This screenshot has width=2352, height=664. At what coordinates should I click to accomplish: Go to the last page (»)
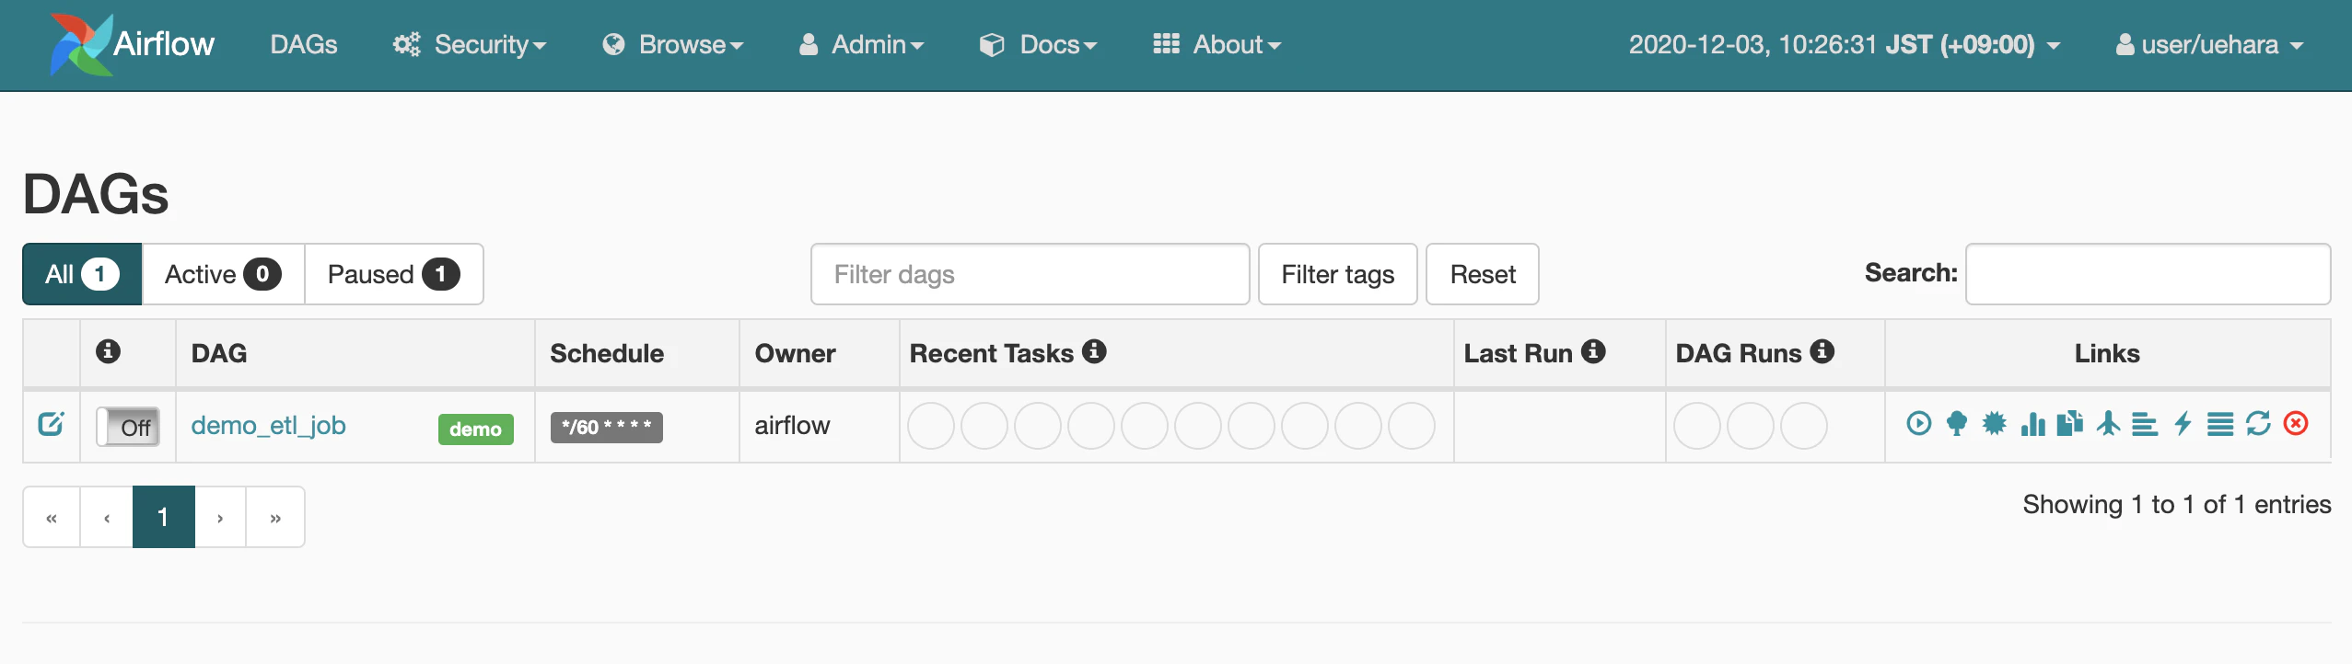[x=275, y=517]
